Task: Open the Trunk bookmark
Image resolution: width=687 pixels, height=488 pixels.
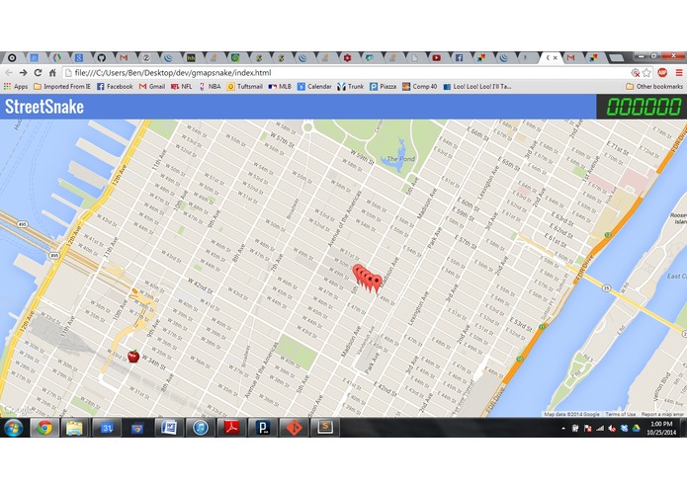Action: [351, 87]
